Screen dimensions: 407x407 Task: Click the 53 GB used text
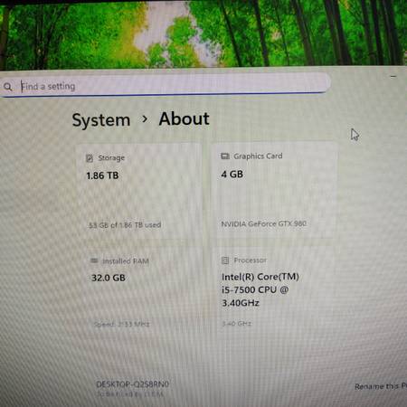click(125, 225)
